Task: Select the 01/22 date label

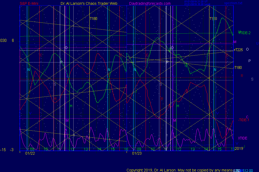Action: [30, 153]
